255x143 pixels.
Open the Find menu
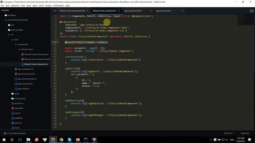pyautogui.click(x=23, y=6)
